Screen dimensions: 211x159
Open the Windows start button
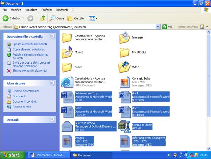12,155
